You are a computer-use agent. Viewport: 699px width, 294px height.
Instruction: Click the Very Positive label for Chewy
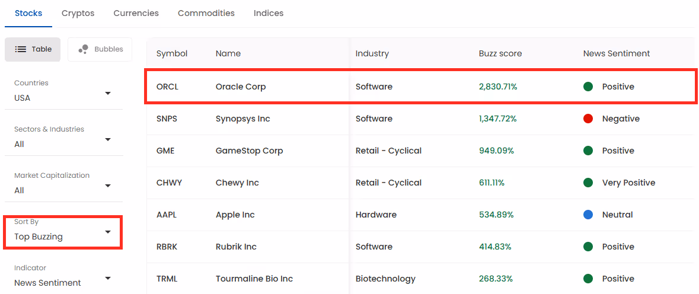click(628, 183)
